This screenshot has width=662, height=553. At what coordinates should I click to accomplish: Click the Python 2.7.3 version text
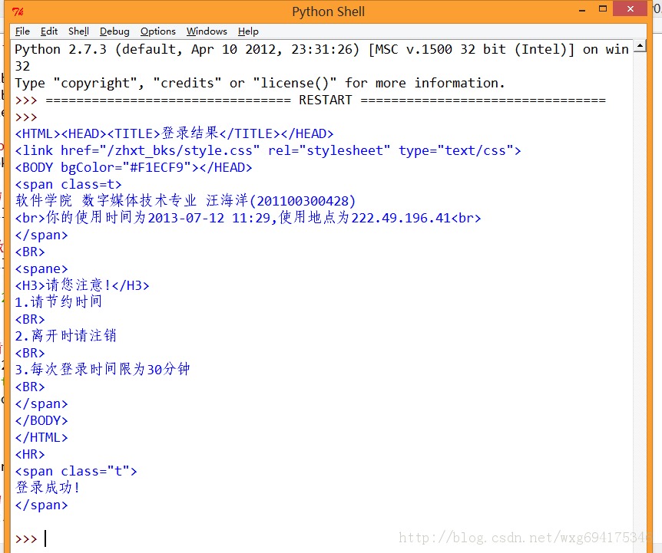tap(61, 49)
